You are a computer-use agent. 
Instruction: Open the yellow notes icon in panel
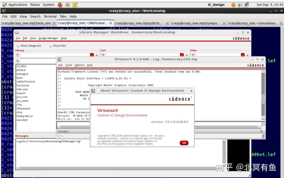(75, 5)
